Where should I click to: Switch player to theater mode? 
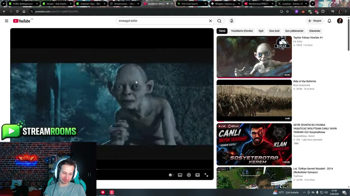[197, 175]
